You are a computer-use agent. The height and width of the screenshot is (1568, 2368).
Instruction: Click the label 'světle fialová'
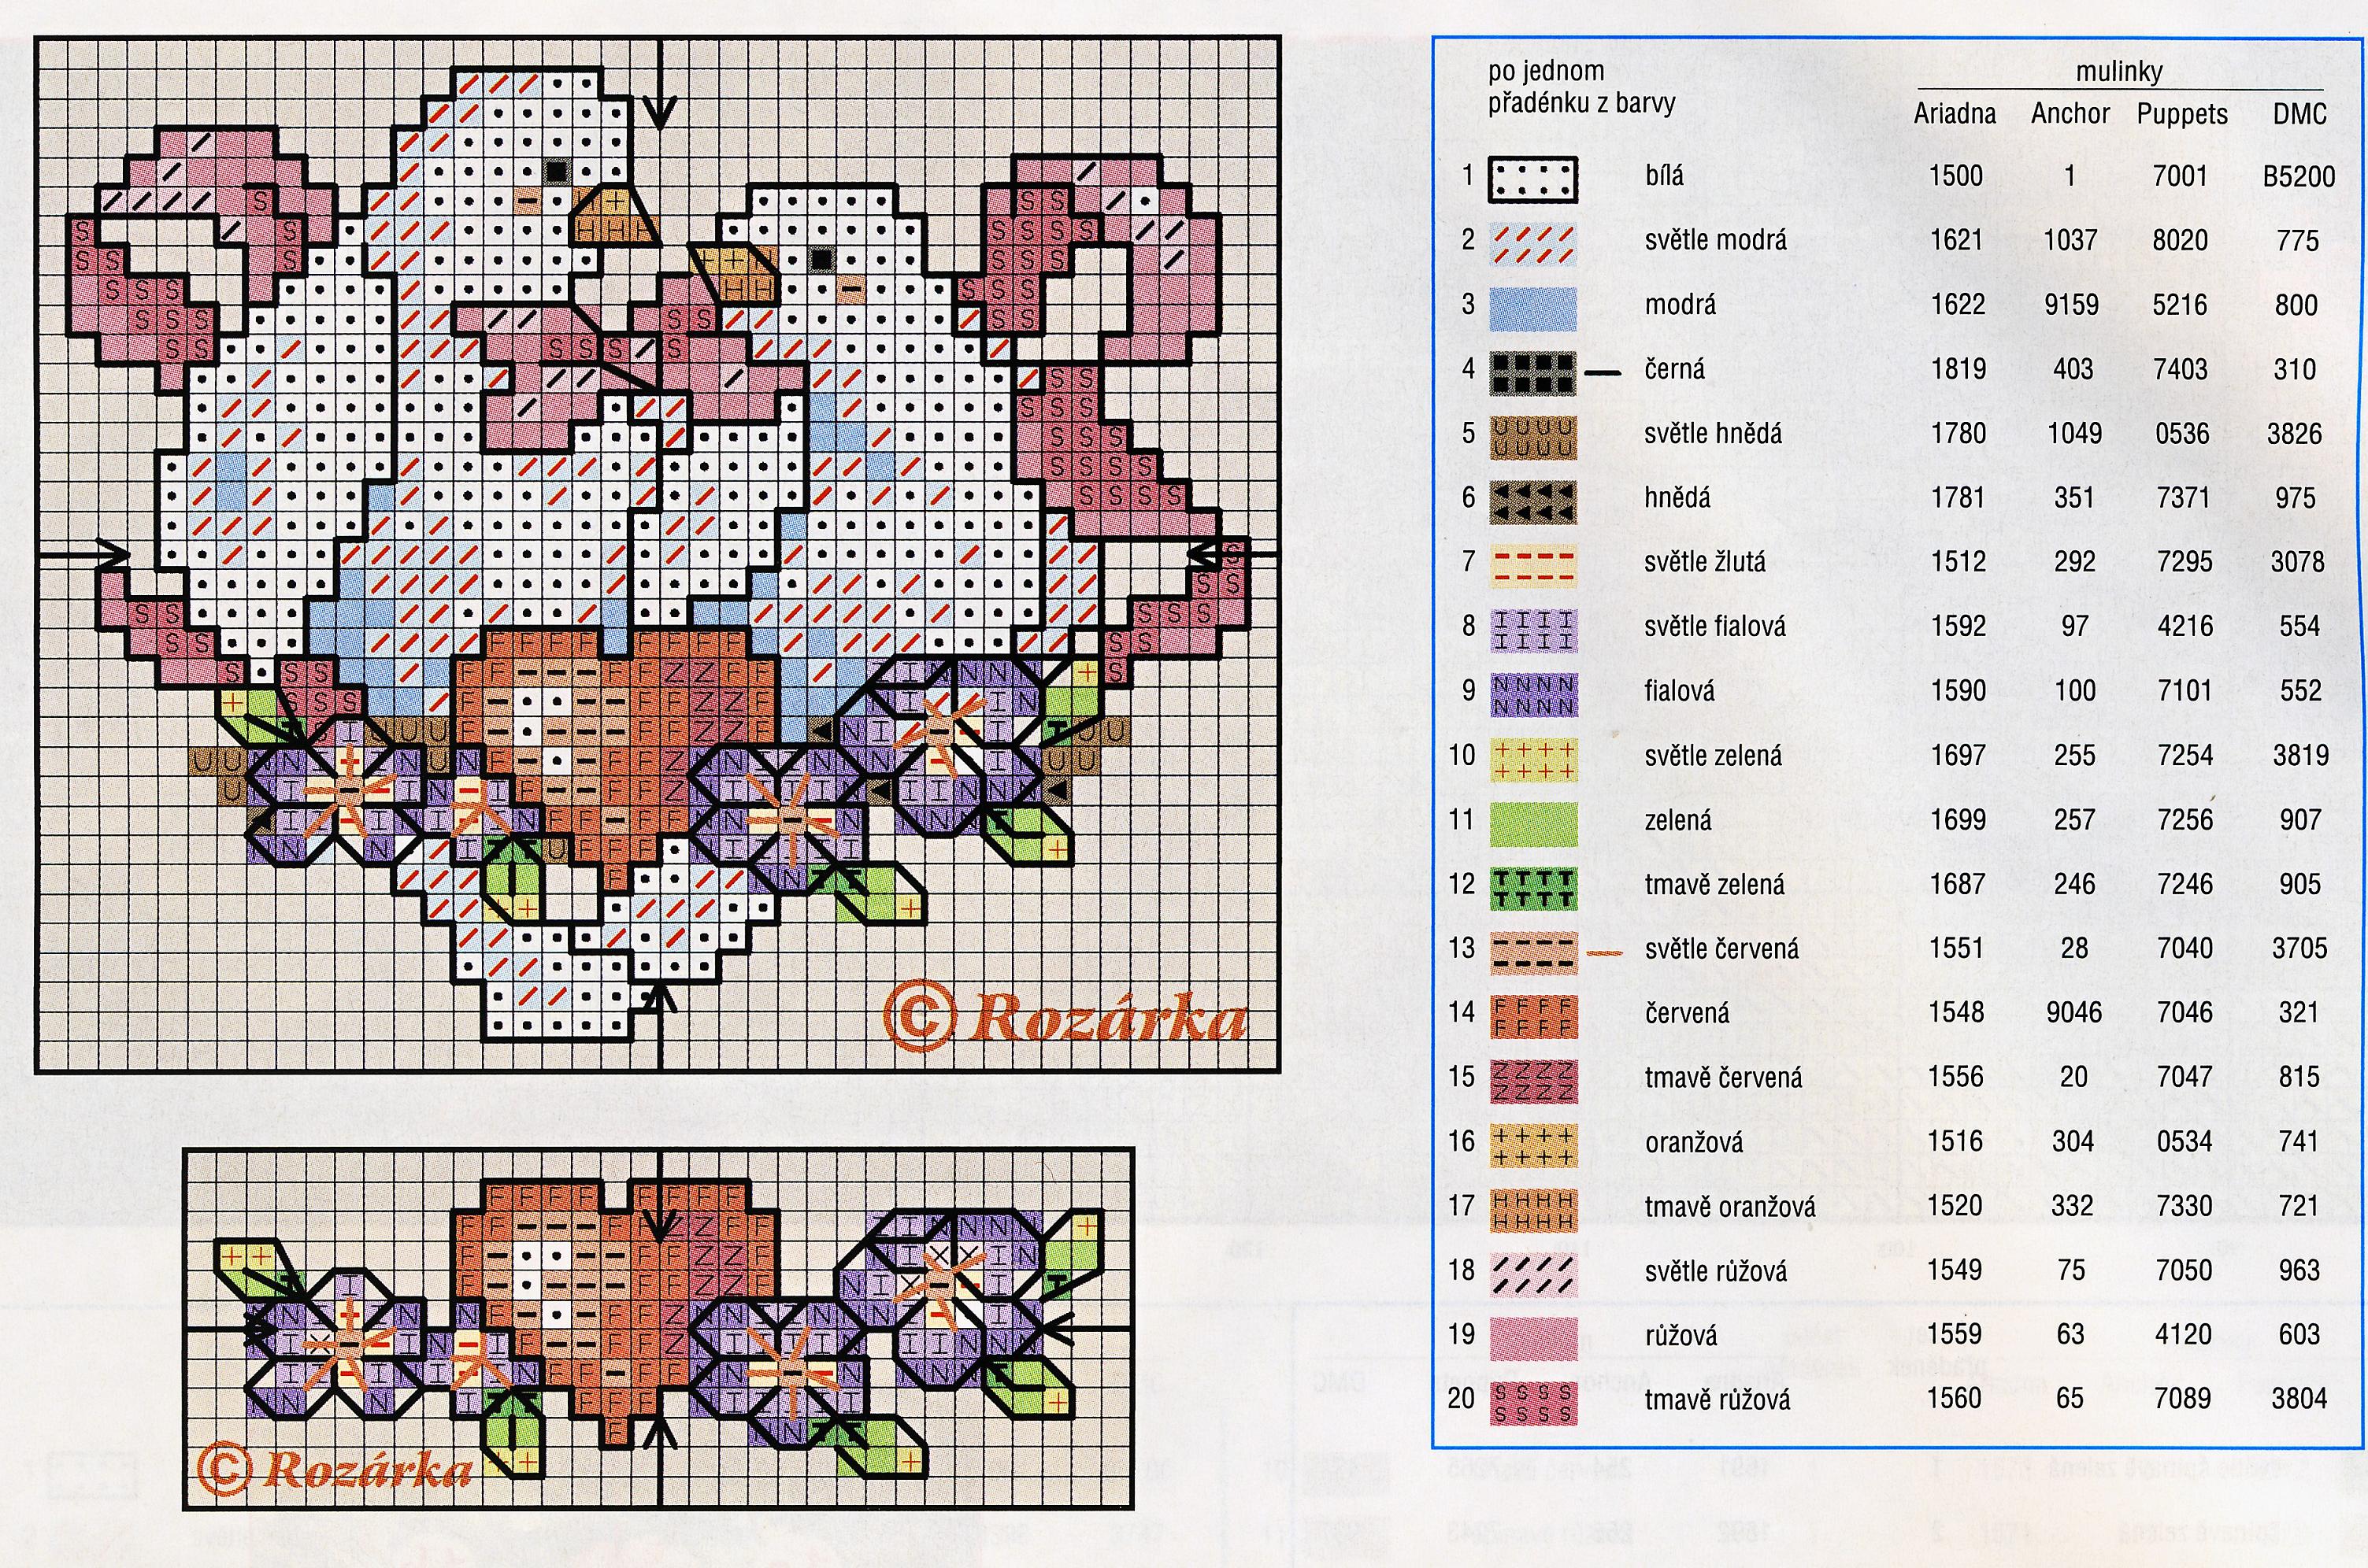click(x=1714, y=628)
